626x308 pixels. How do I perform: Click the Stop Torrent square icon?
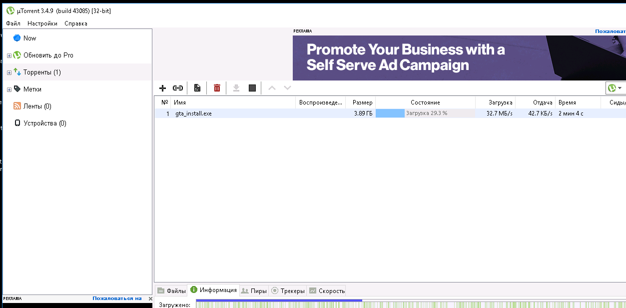tap(252, 88)
